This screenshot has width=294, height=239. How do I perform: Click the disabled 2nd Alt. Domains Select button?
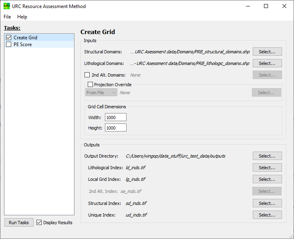click(x=267, y=75)
